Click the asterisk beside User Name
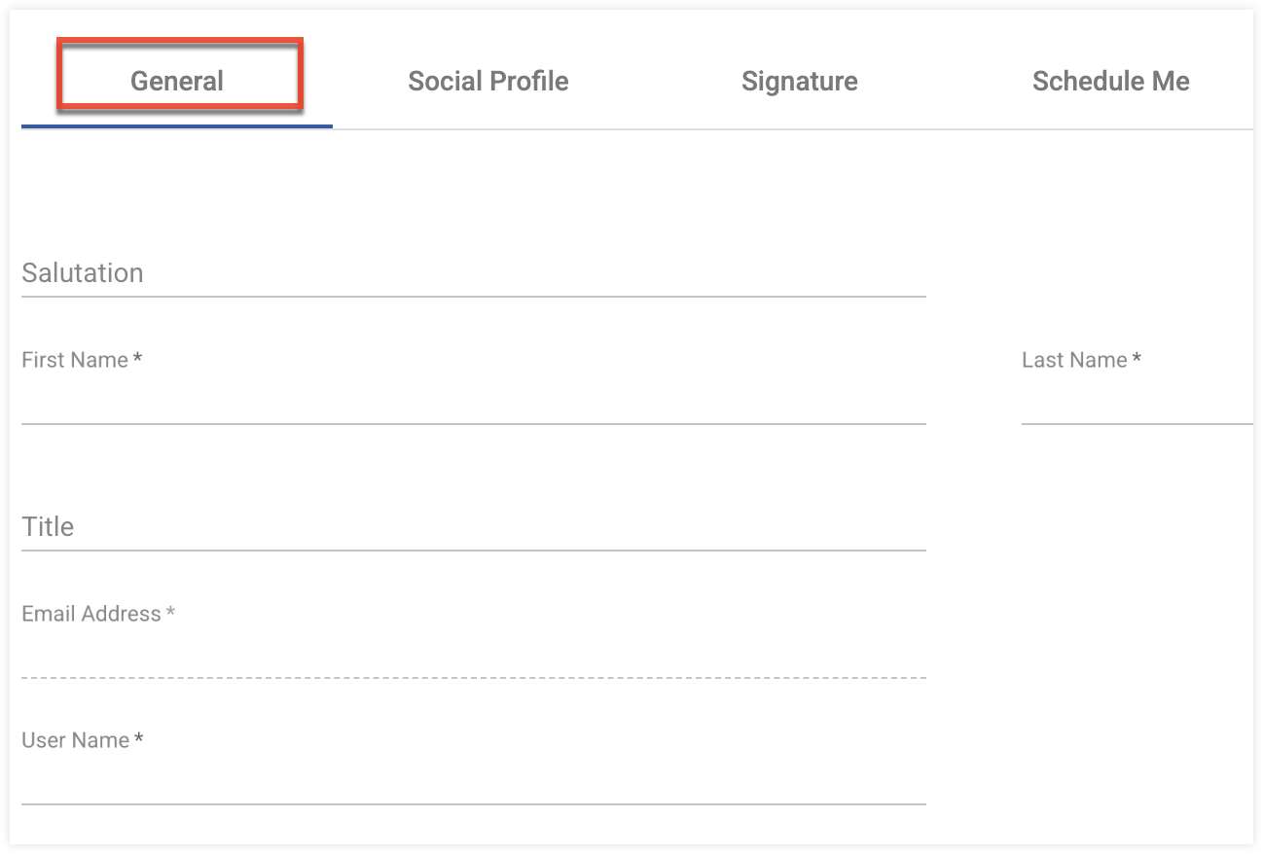The height and width of the screenshot is (854, 1263). click(139, 740)
